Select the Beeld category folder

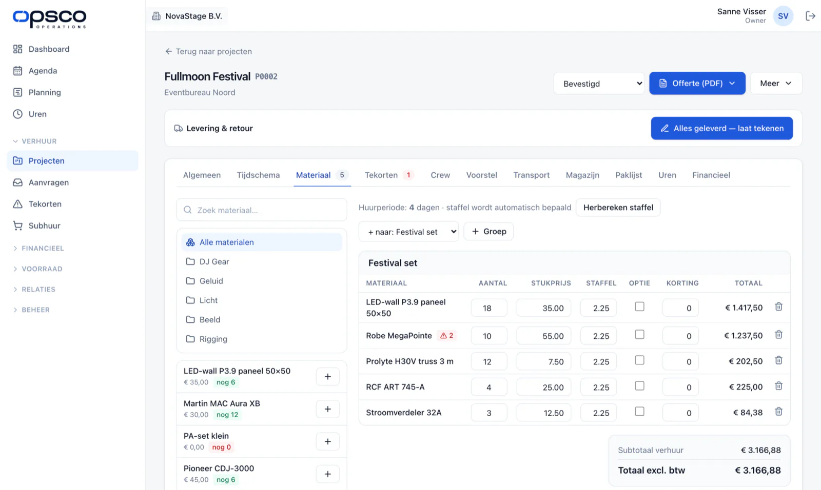(x=262, y=320)
